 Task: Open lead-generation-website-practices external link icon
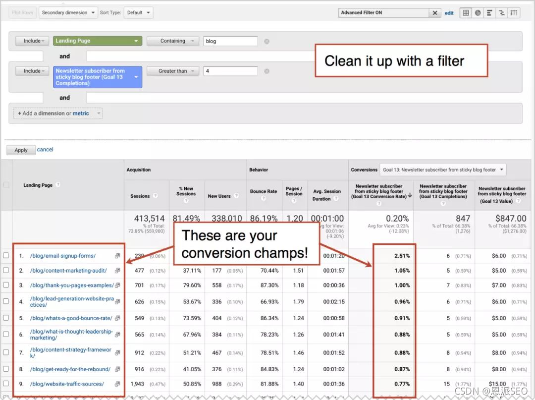[x=117, y=301]
